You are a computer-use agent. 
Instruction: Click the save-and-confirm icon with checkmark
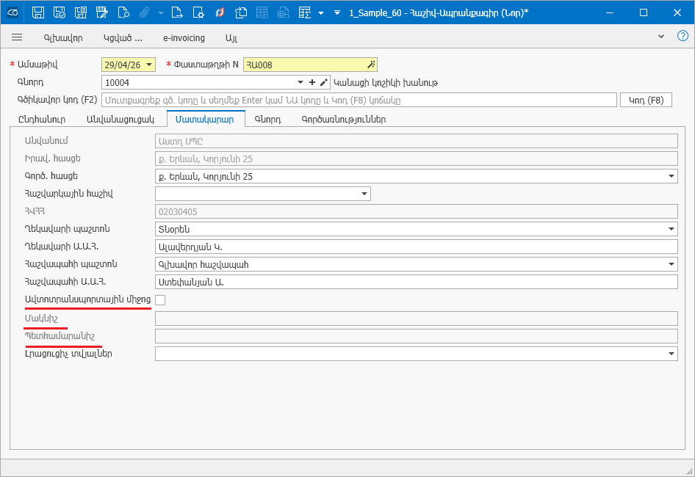pyautogui.click(x=60, y=12)
